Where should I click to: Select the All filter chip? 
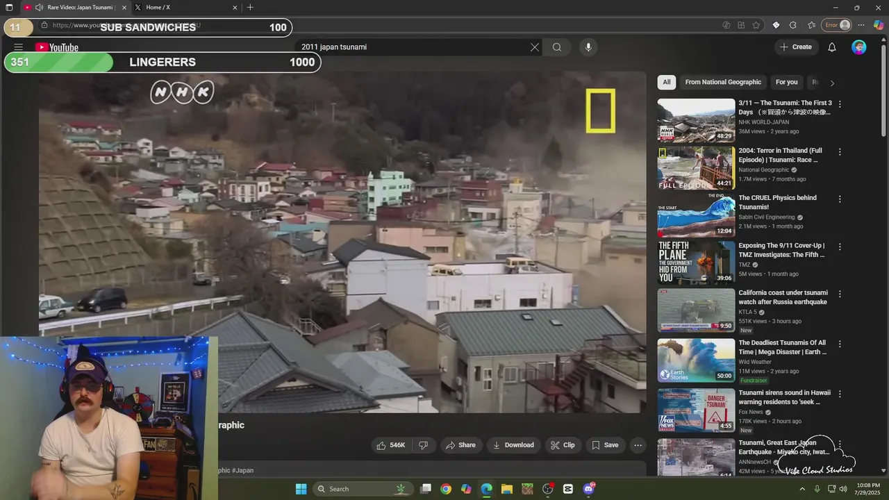pyautogui.click(x=667, y=82)
